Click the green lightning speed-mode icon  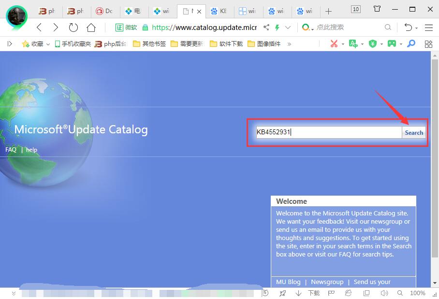(x=277, y=28)
